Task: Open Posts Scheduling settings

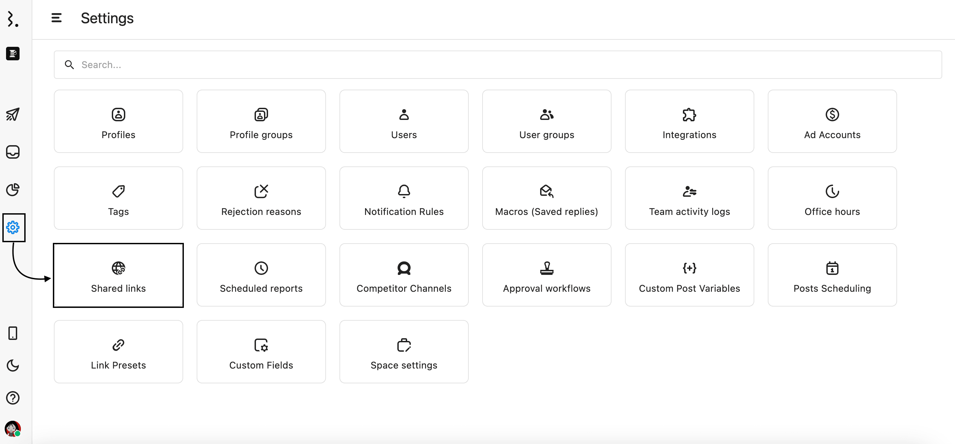Action: [x=832, y=275]
